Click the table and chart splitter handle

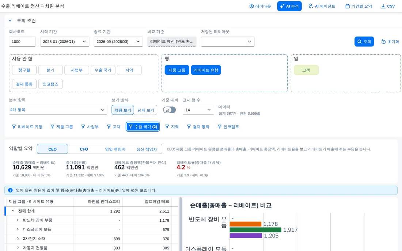(x=181, y=224)
